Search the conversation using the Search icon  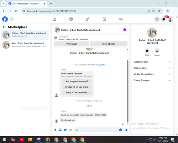point(157,51)
